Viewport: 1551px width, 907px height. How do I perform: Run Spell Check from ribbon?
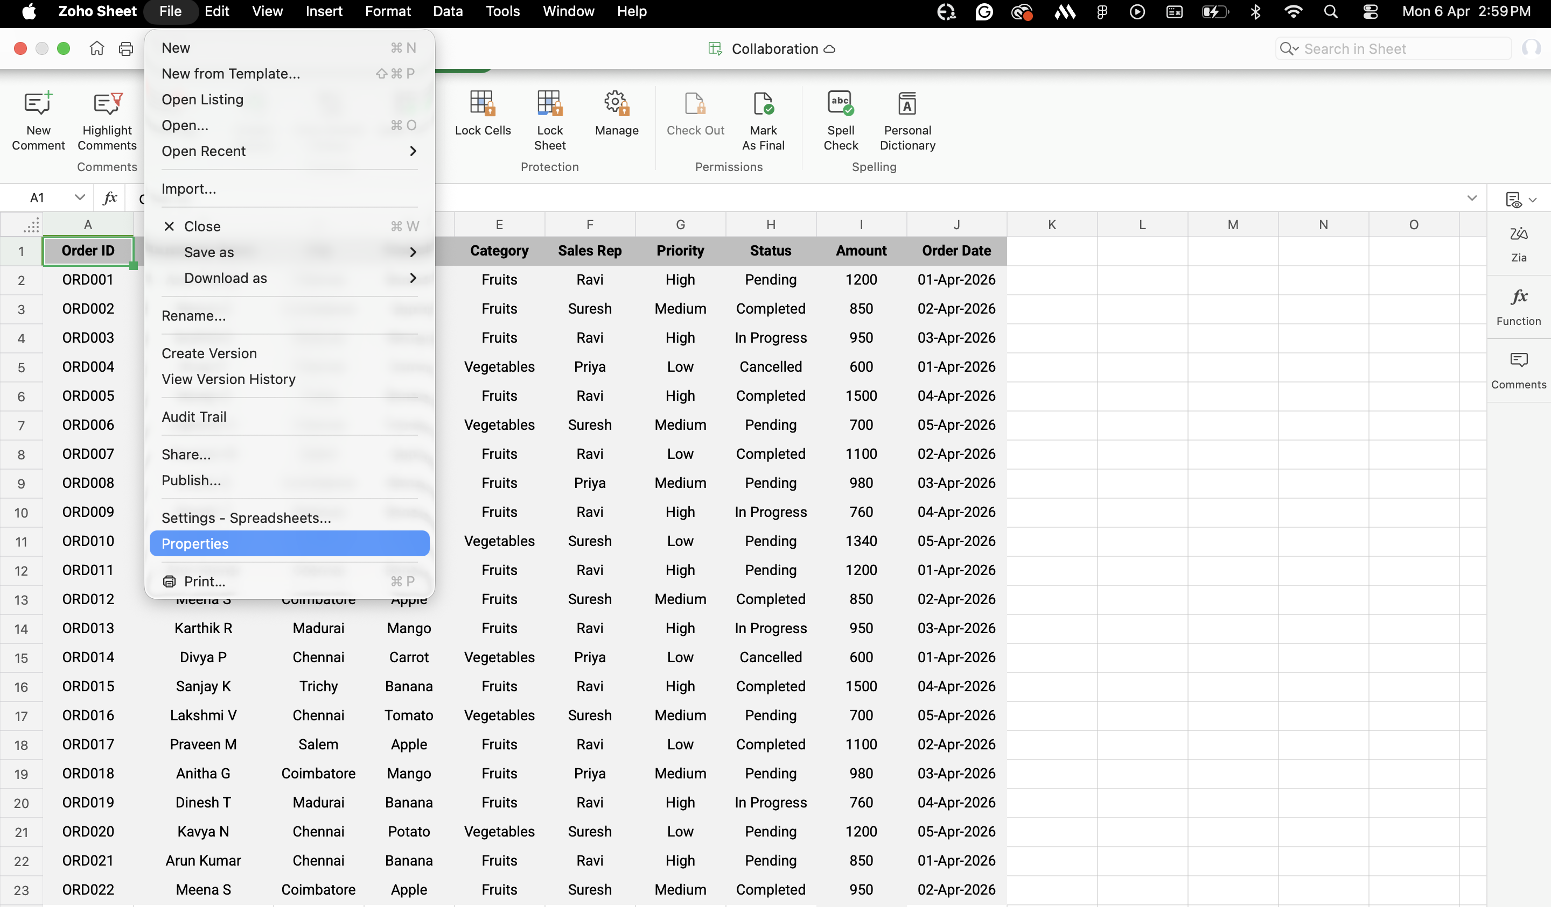click(840, 104)
